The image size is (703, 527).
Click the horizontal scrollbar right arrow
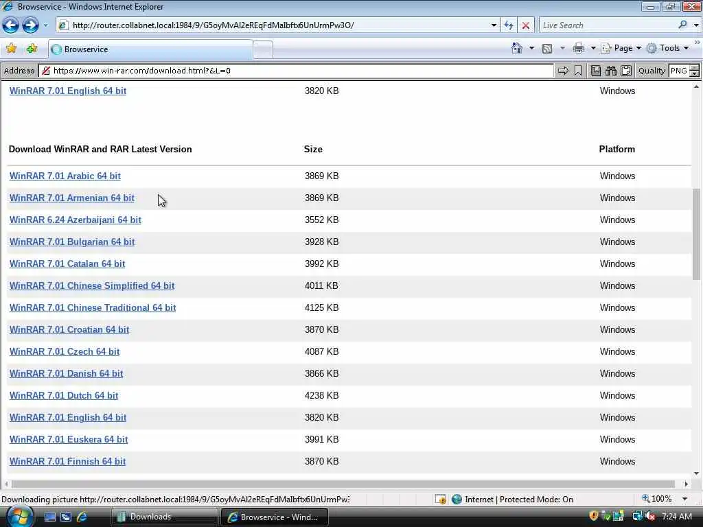pyautogui.click(x=686, y=484)
